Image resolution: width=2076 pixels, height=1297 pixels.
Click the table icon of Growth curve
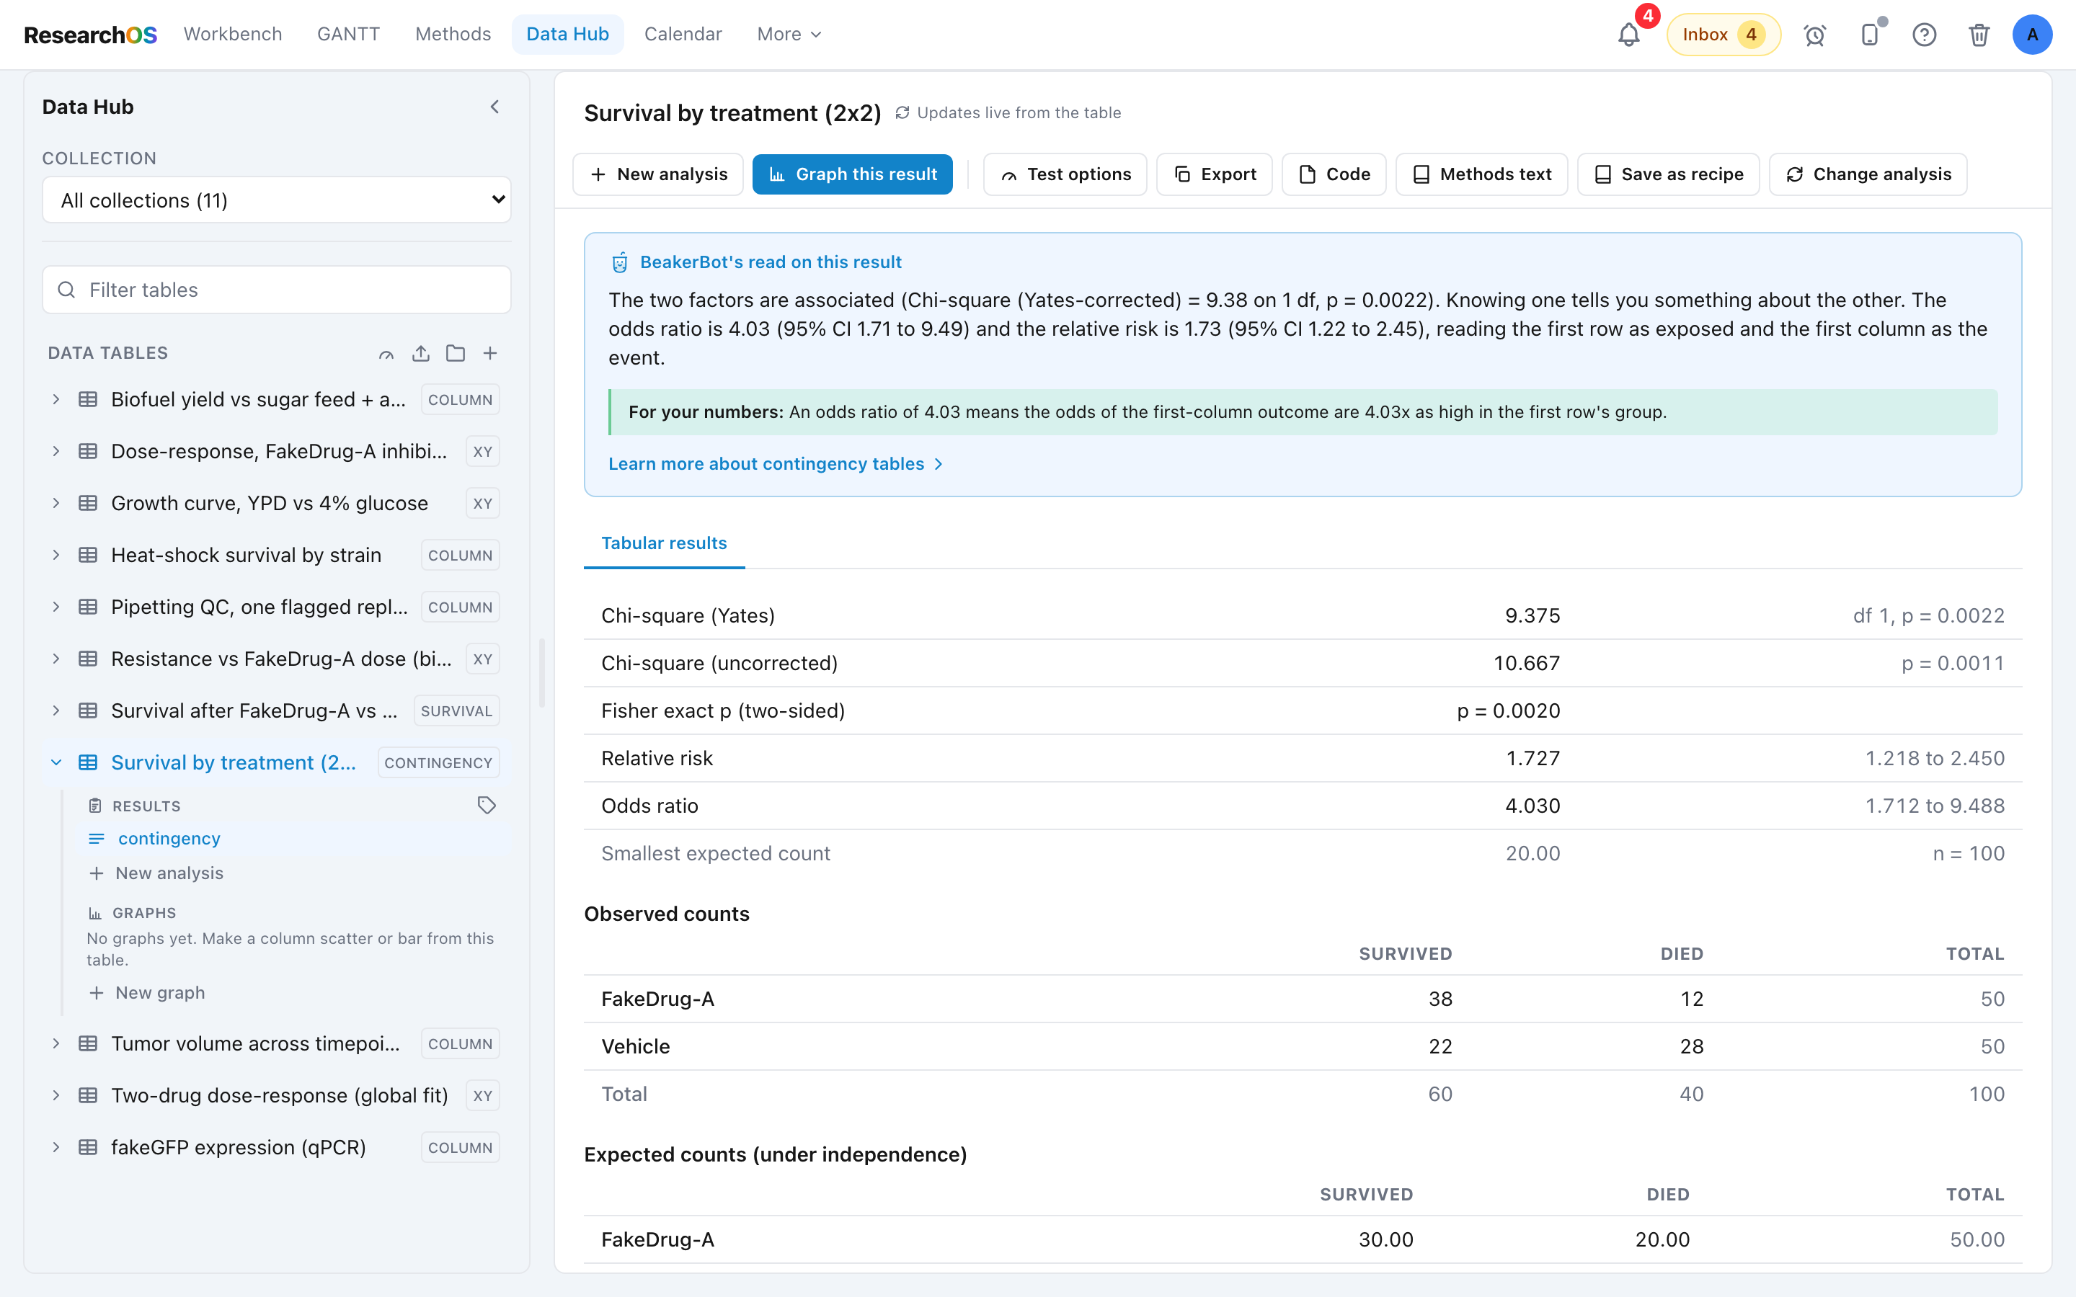87,504
